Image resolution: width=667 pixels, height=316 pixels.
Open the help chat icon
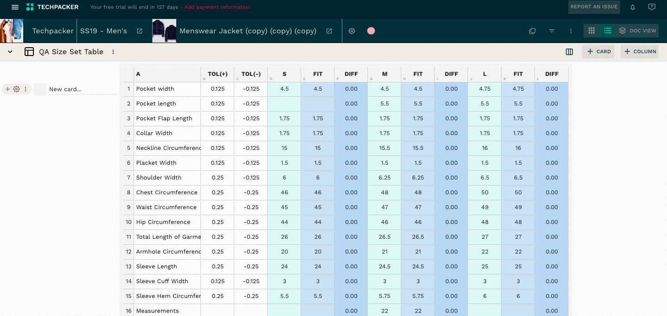[x=652, y=7]
